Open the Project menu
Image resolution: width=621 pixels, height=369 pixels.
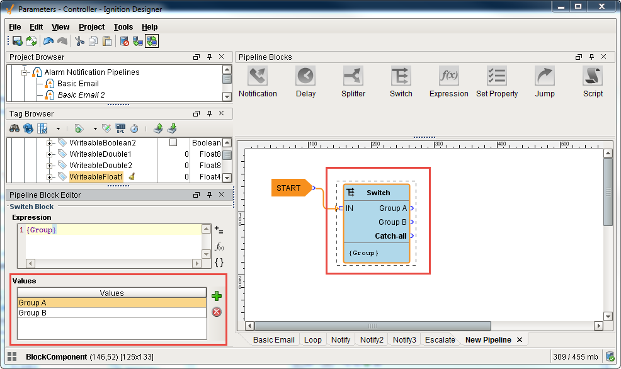tap(91, 27)
